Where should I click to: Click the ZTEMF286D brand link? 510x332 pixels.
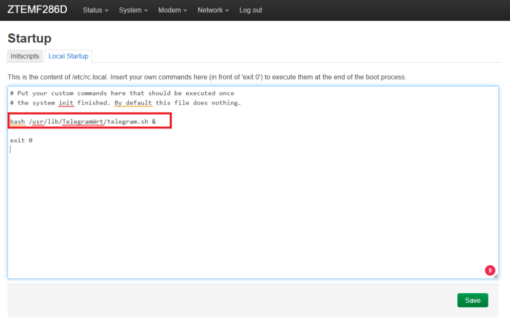pos(37,10)
